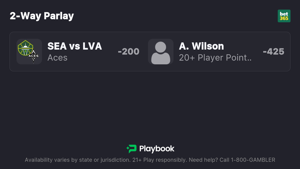Select the team logos thumbnail tile
300x169 pixels.
[x=29, y=52]
